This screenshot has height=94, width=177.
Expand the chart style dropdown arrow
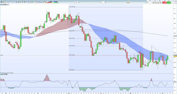click(130, 2)
